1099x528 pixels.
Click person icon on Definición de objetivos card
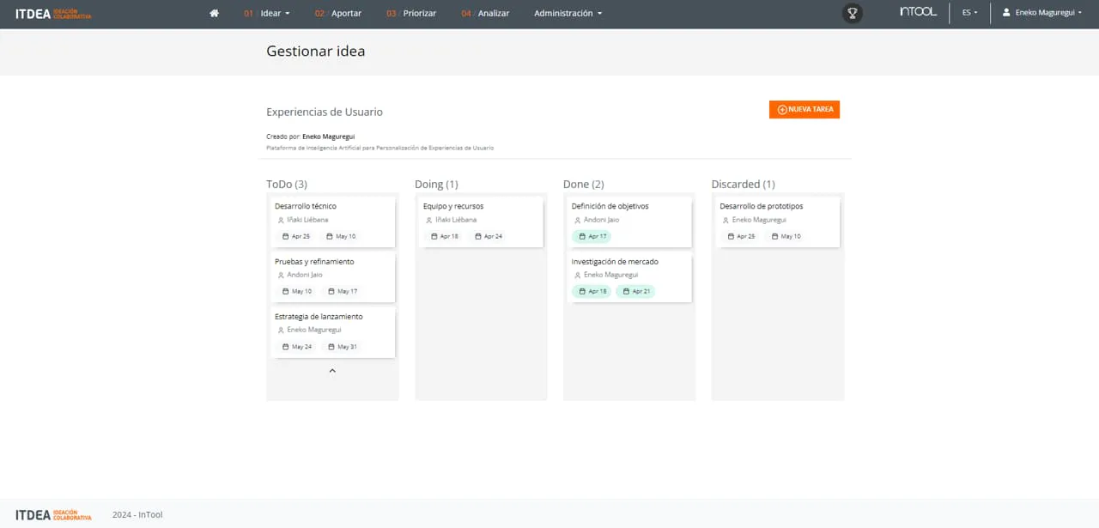click(x=578, y=220)
